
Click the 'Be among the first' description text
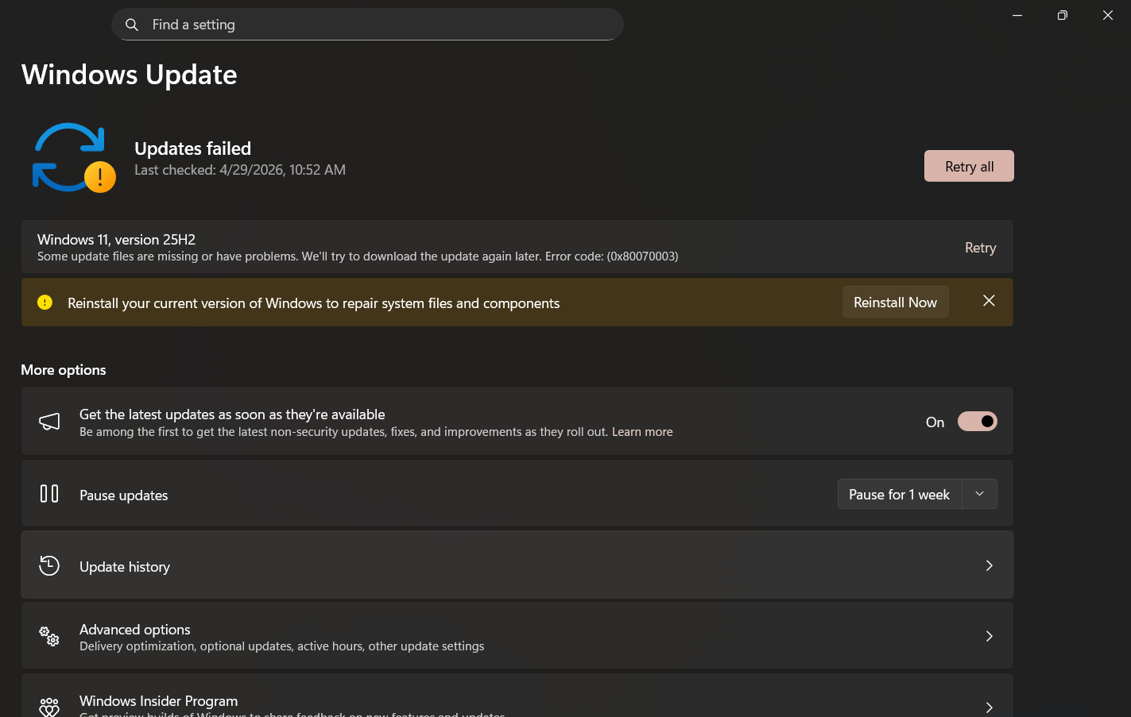[x=343, y=432]
